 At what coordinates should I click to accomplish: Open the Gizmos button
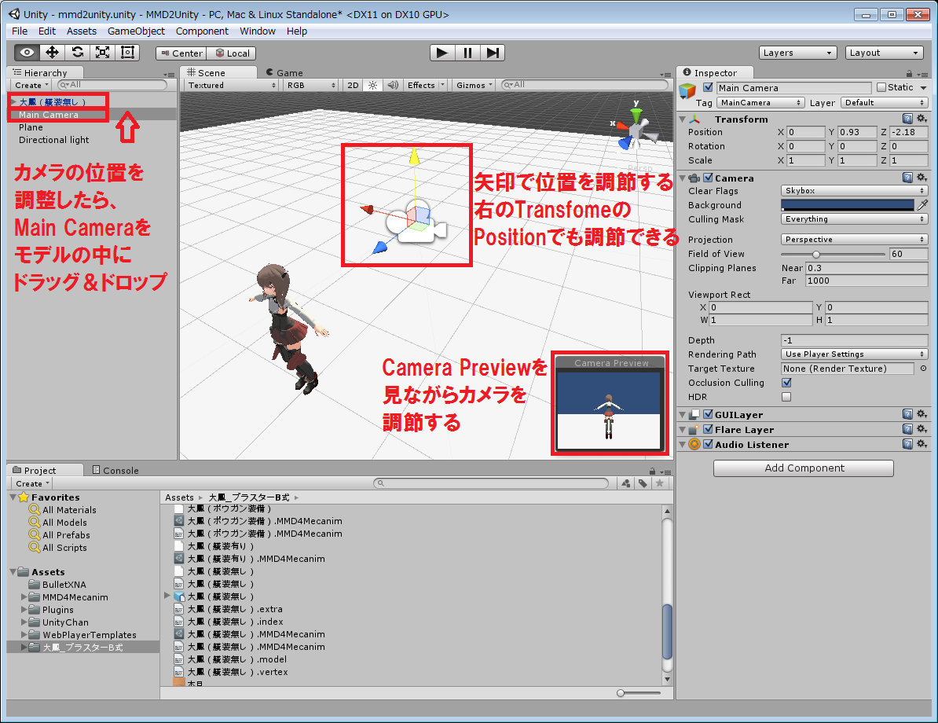point(474,85)
